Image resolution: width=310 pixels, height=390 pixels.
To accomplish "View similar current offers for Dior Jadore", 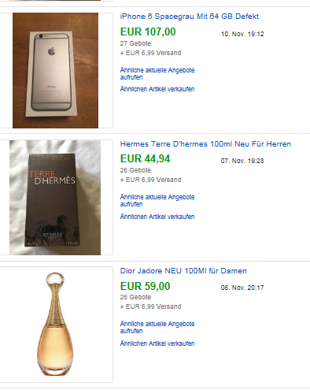I will (x=157, y=328).
